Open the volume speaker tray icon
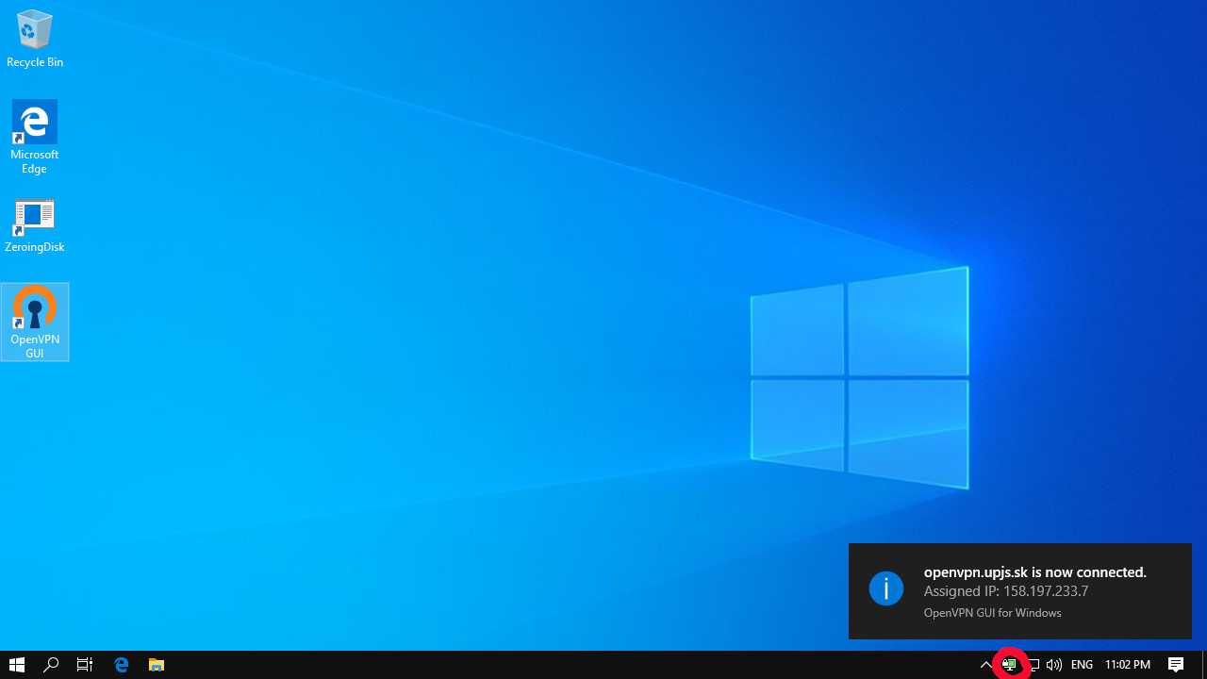The height and width of the screenshot is (679, 1207). (x=1054, y=665)
